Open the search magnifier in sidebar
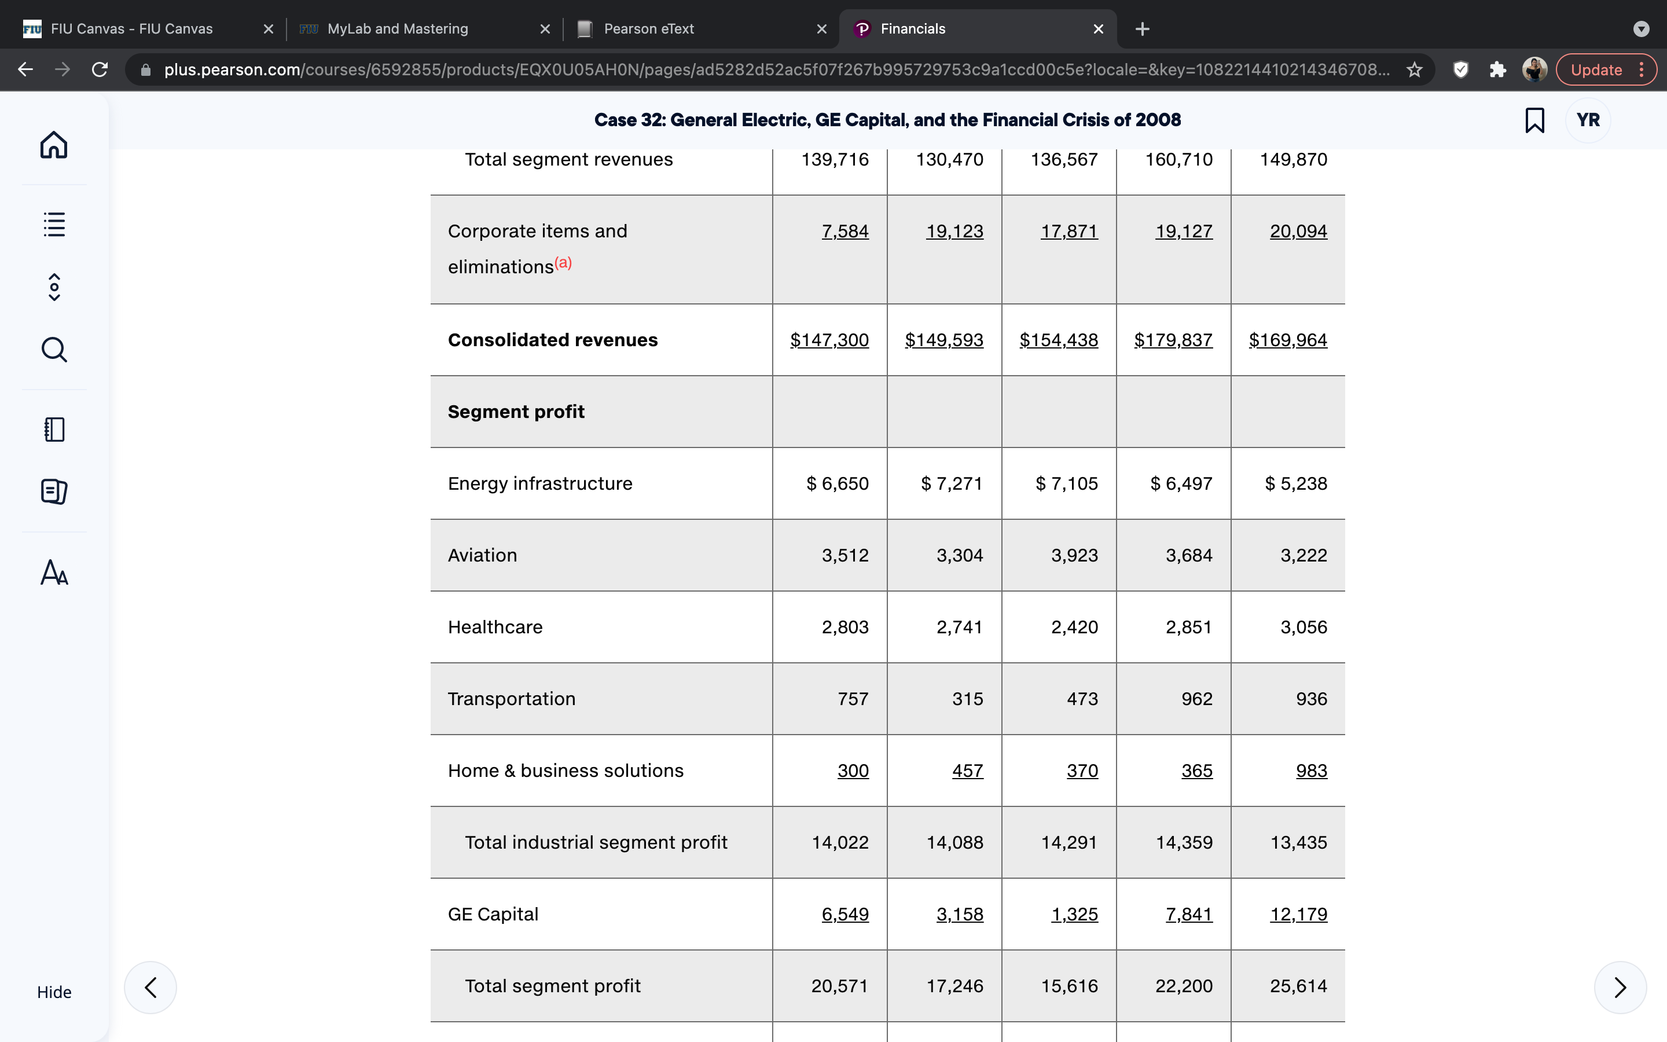 [x=54, y=350]
